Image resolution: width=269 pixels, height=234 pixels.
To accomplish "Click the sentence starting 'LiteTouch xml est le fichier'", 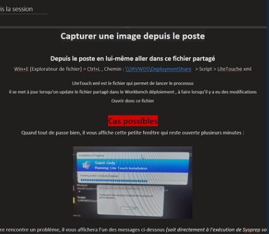I will (133, 83).
